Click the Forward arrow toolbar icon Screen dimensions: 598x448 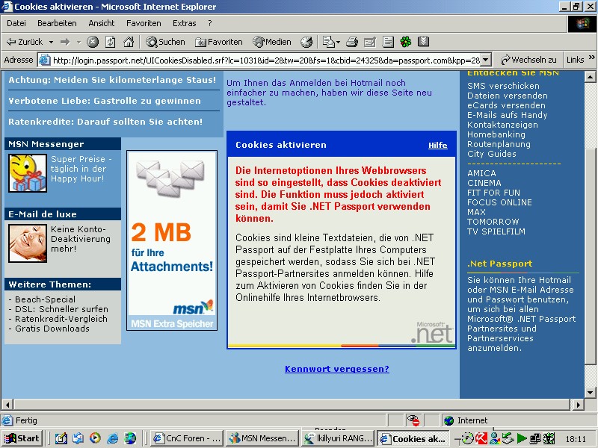(65, 42)
